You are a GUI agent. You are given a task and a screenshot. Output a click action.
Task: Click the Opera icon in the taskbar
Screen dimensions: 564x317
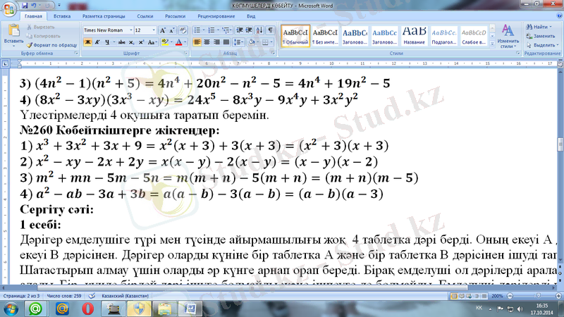pos(86,308)
